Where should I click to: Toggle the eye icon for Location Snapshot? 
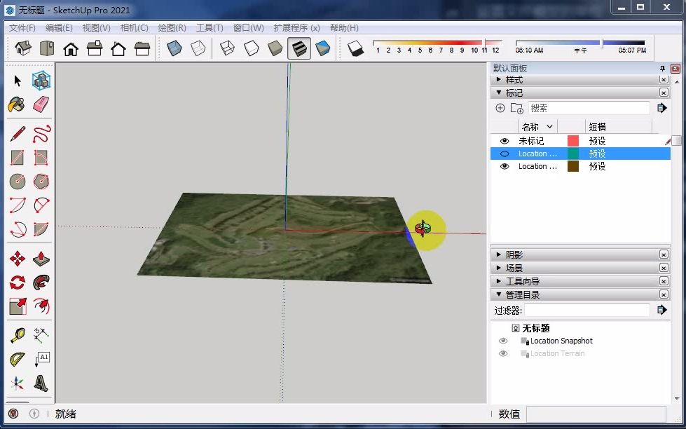pos(503,341)
